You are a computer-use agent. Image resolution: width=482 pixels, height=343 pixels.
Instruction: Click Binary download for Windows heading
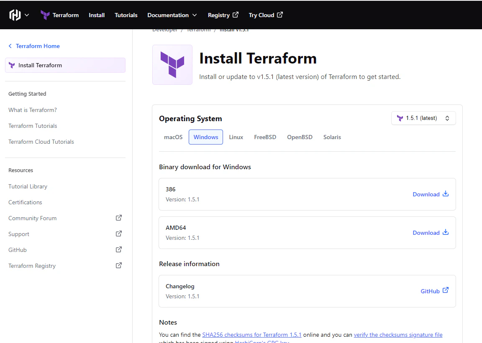click(205, 167)
